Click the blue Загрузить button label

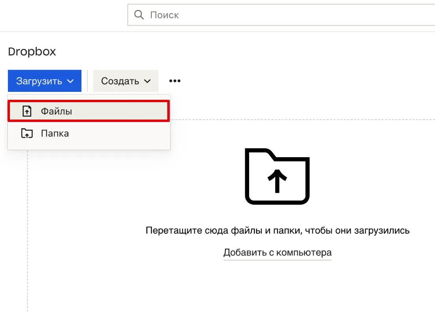pyautogui.click(x=39, y=81)
